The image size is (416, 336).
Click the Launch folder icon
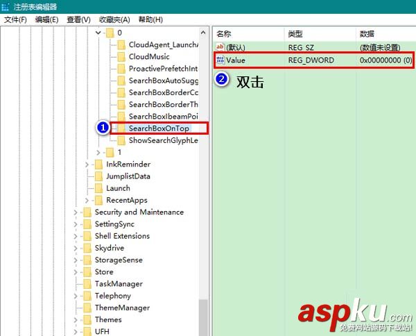pos(98,188)
